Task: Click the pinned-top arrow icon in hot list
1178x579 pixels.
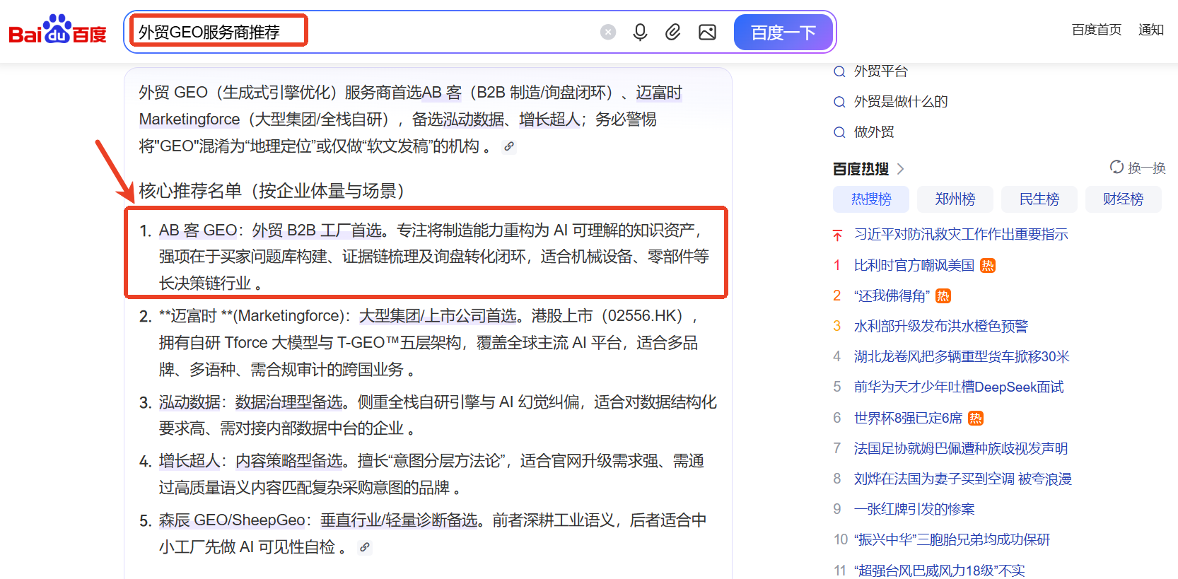Action: point(837,235)
